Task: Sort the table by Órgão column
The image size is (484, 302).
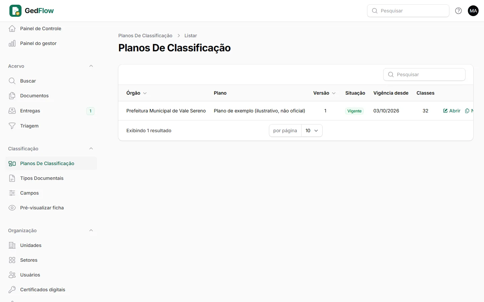Action: [x=136, y=93]
